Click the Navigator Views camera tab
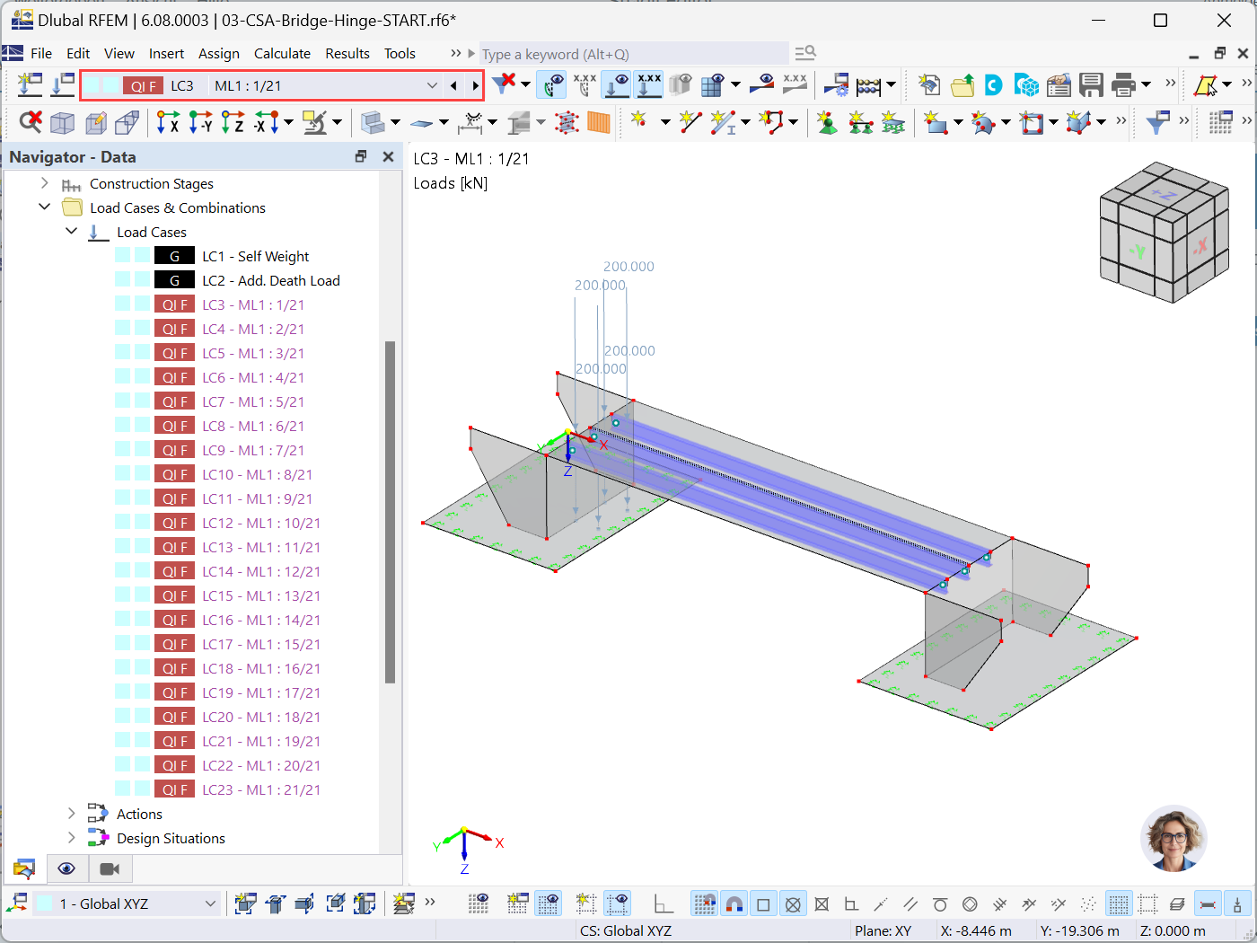Viewport: 1257px width, 943px height. pos(110,868)
